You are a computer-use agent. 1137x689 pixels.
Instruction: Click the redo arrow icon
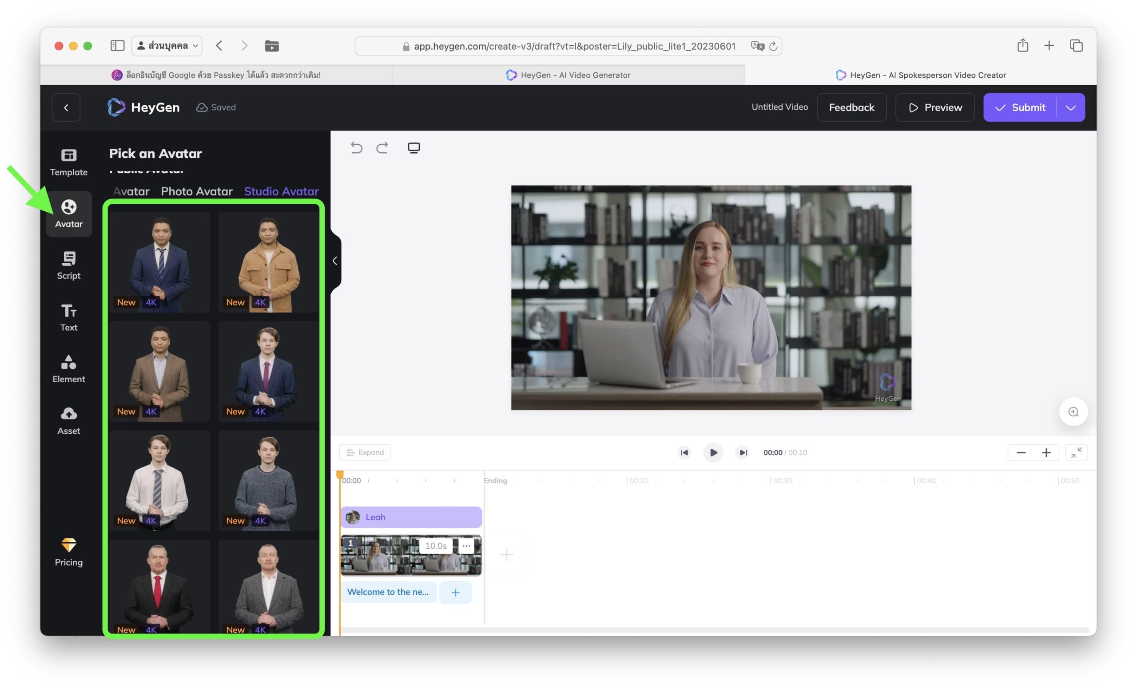click(x=382, y=147)
